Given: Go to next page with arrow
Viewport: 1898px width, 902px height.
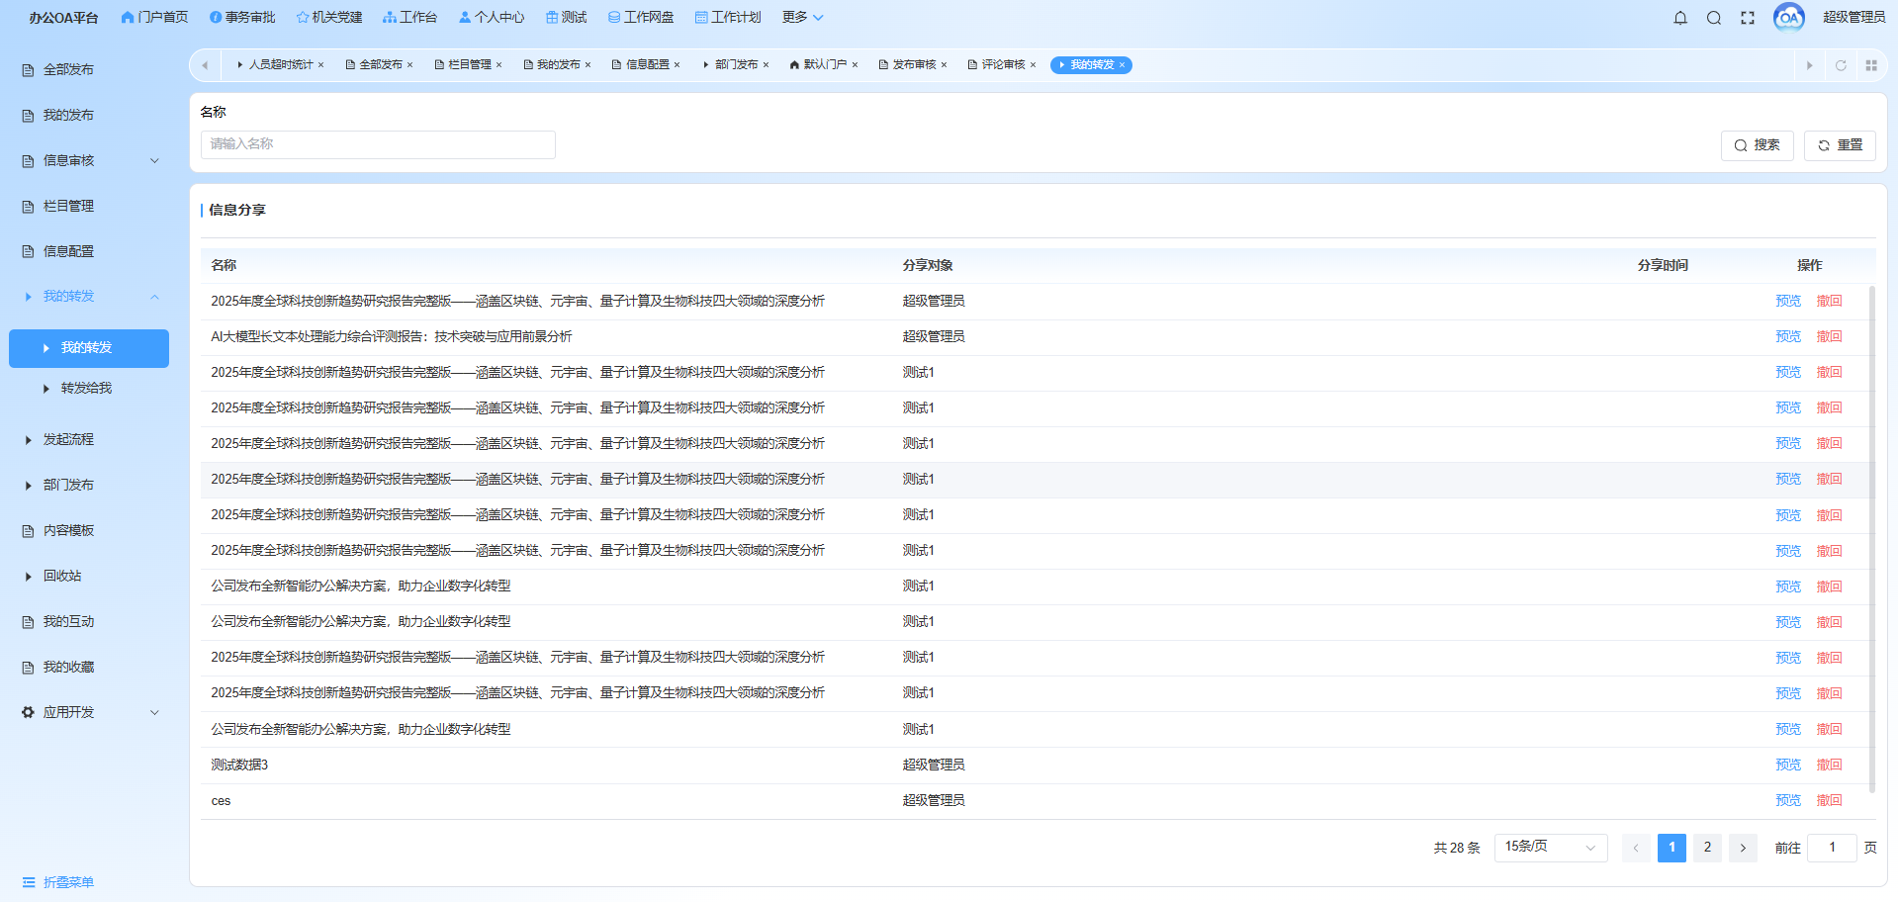Looking at the screenshot, I should (1743, 848).
